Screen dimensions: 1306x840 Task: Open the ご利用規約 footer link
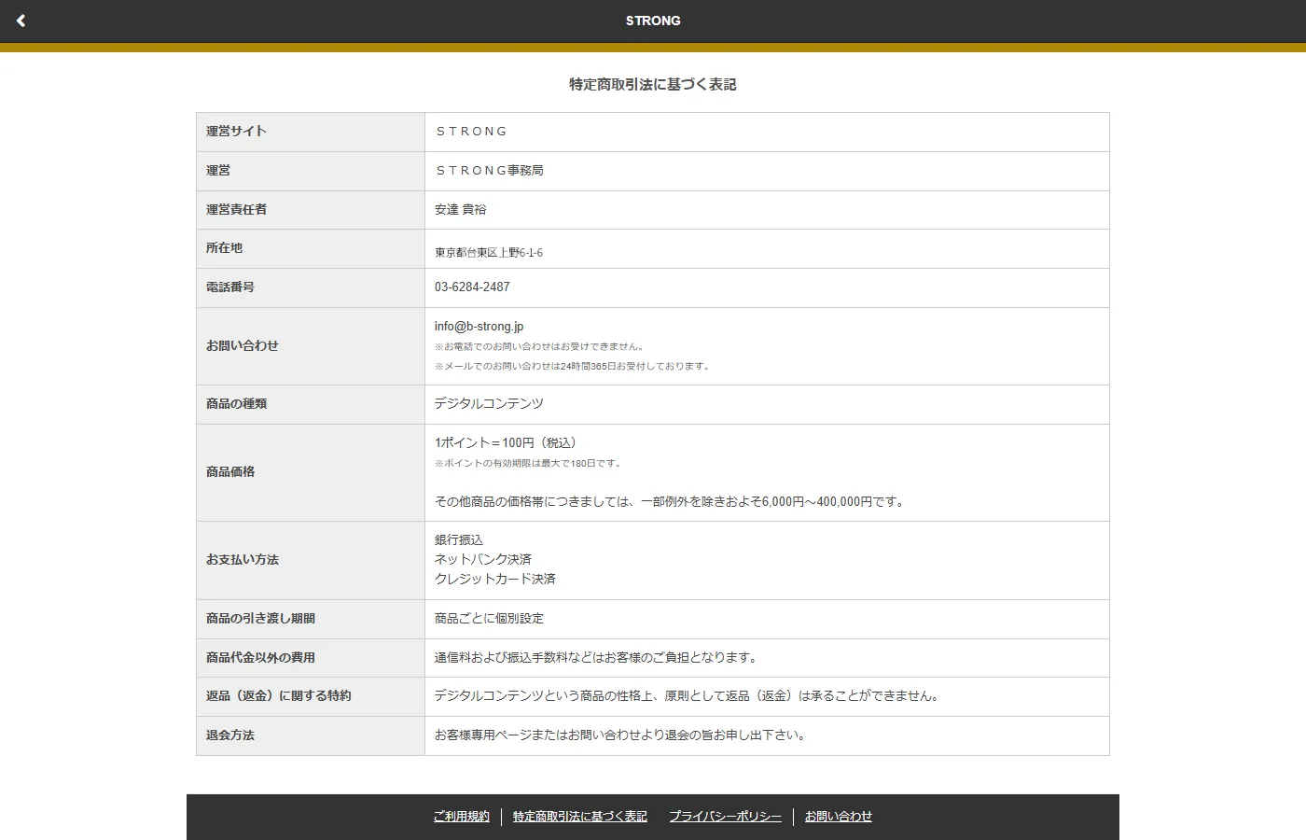461,817
